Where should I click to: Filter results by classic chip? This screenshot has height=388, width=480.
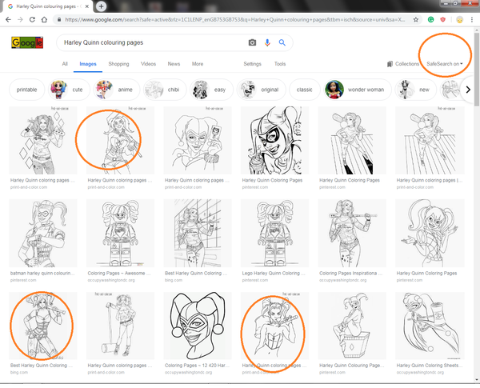(305, 90)
